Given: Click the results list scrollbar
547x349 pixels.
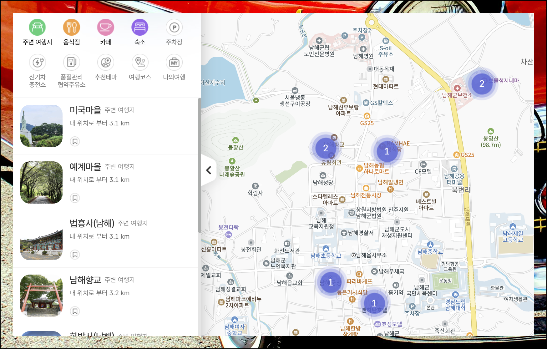Looking at the screenshot, I should tap(200, 165).
